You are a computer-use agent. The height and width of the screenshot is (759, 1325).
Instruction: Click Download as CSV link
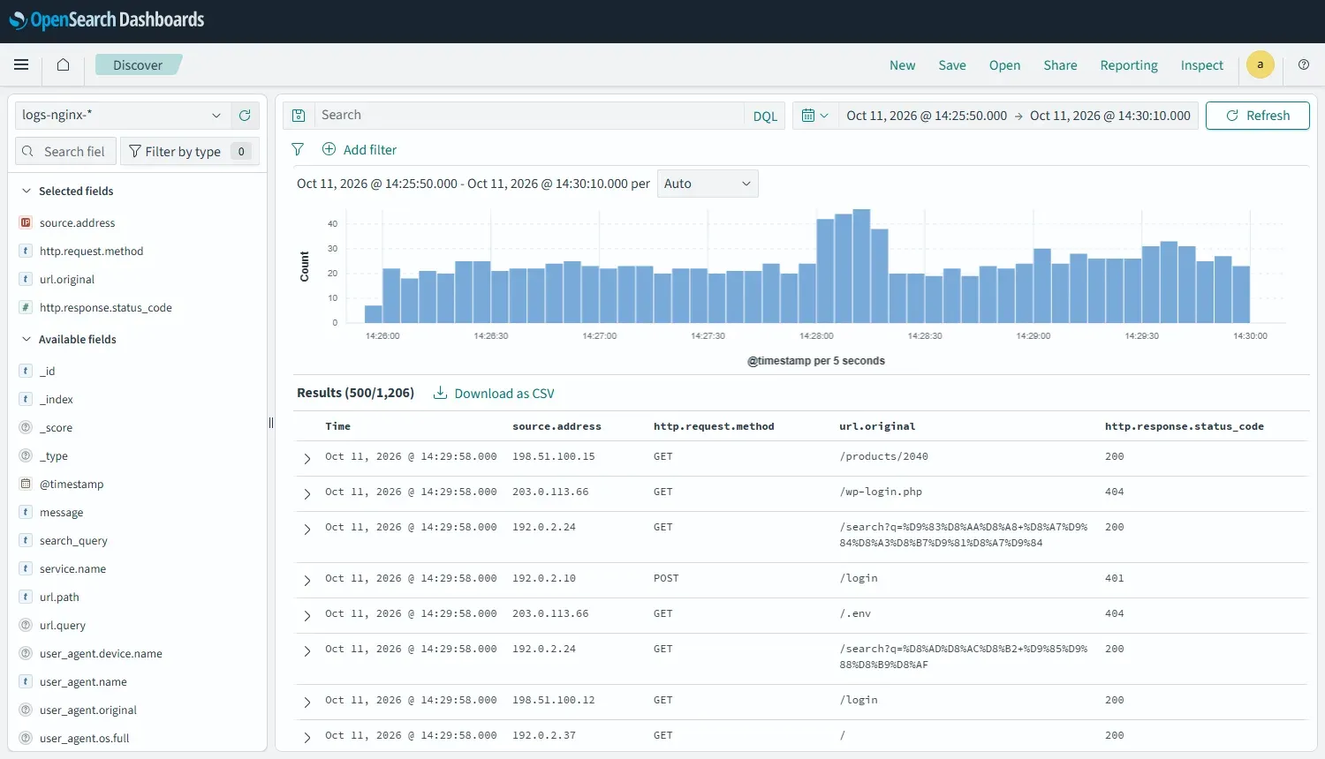[x=494, y=394]
